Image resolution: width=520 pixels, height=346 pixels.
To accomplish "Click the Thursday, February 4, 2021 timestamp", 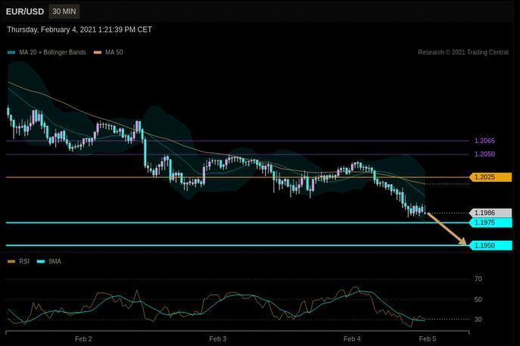I will click(79, 30).
